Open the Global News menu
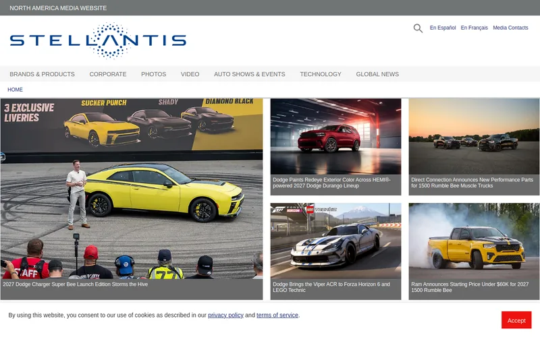Screen dimensions: 540x337 click(x=377, y=74)
